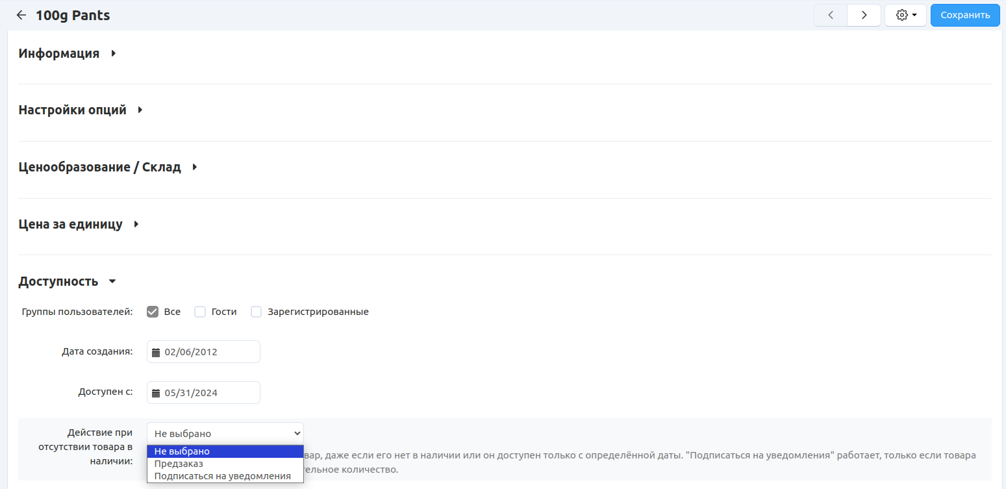
Task: Collapse the Доступность section
Action: click(112, 282)
